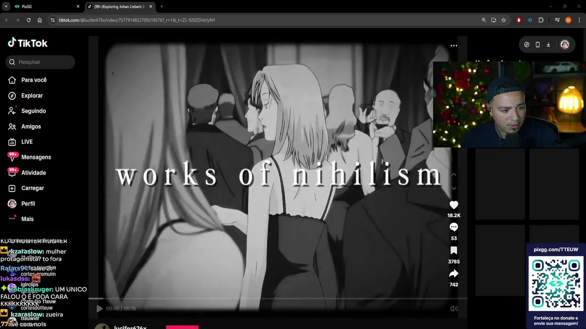Open Mensagens inbox

(x=30, y=157)
